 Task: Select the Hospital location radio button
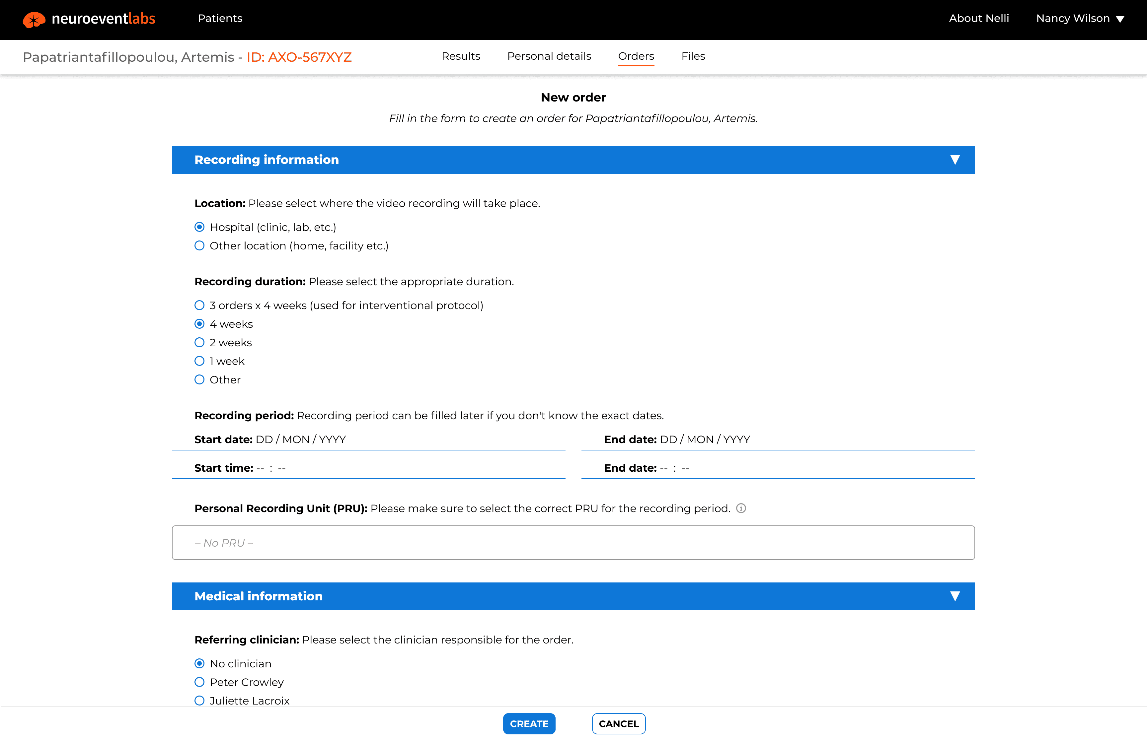(199, 227)
